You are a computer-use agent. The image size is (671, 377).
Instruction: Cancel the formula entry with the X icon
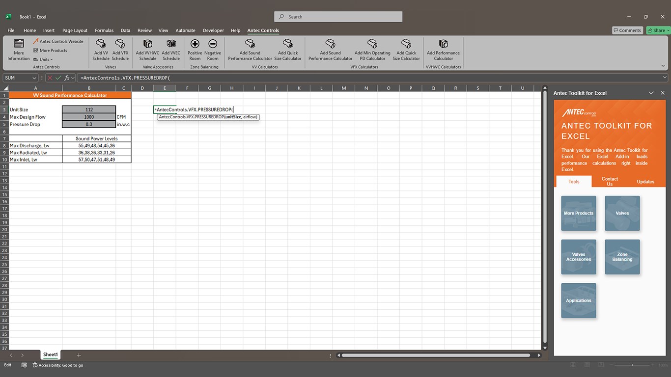pyautogui.click(x=50, y=78)
